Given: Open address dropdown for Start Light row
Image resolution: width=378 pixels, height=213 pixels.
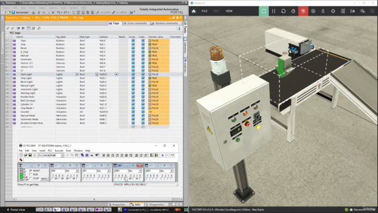Looking at the screenshot, I should 116,75.
